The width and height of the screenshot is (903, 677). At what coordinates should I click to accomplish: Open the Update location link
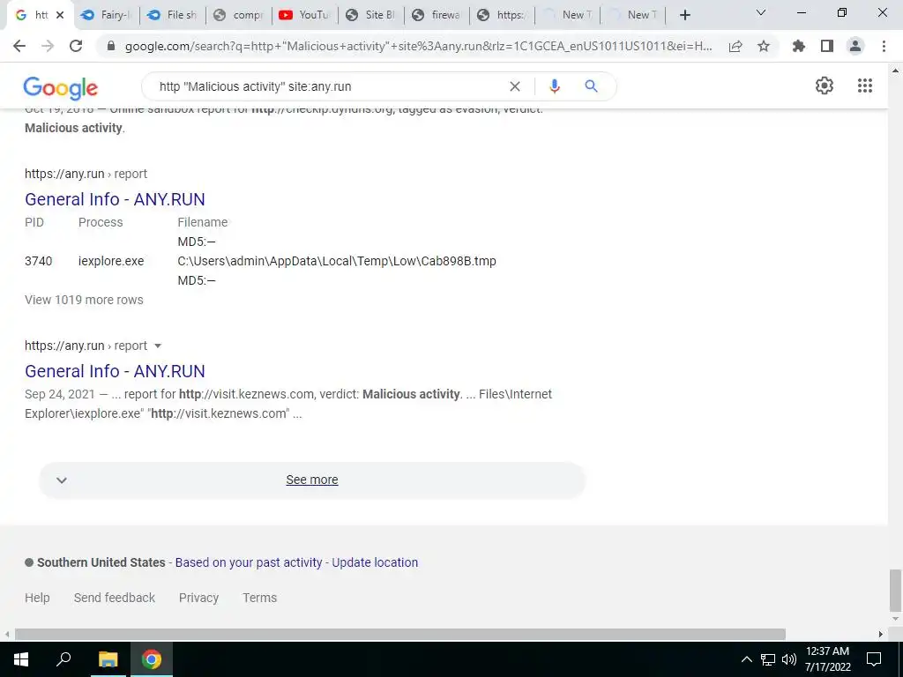click(x=375, y=562)
